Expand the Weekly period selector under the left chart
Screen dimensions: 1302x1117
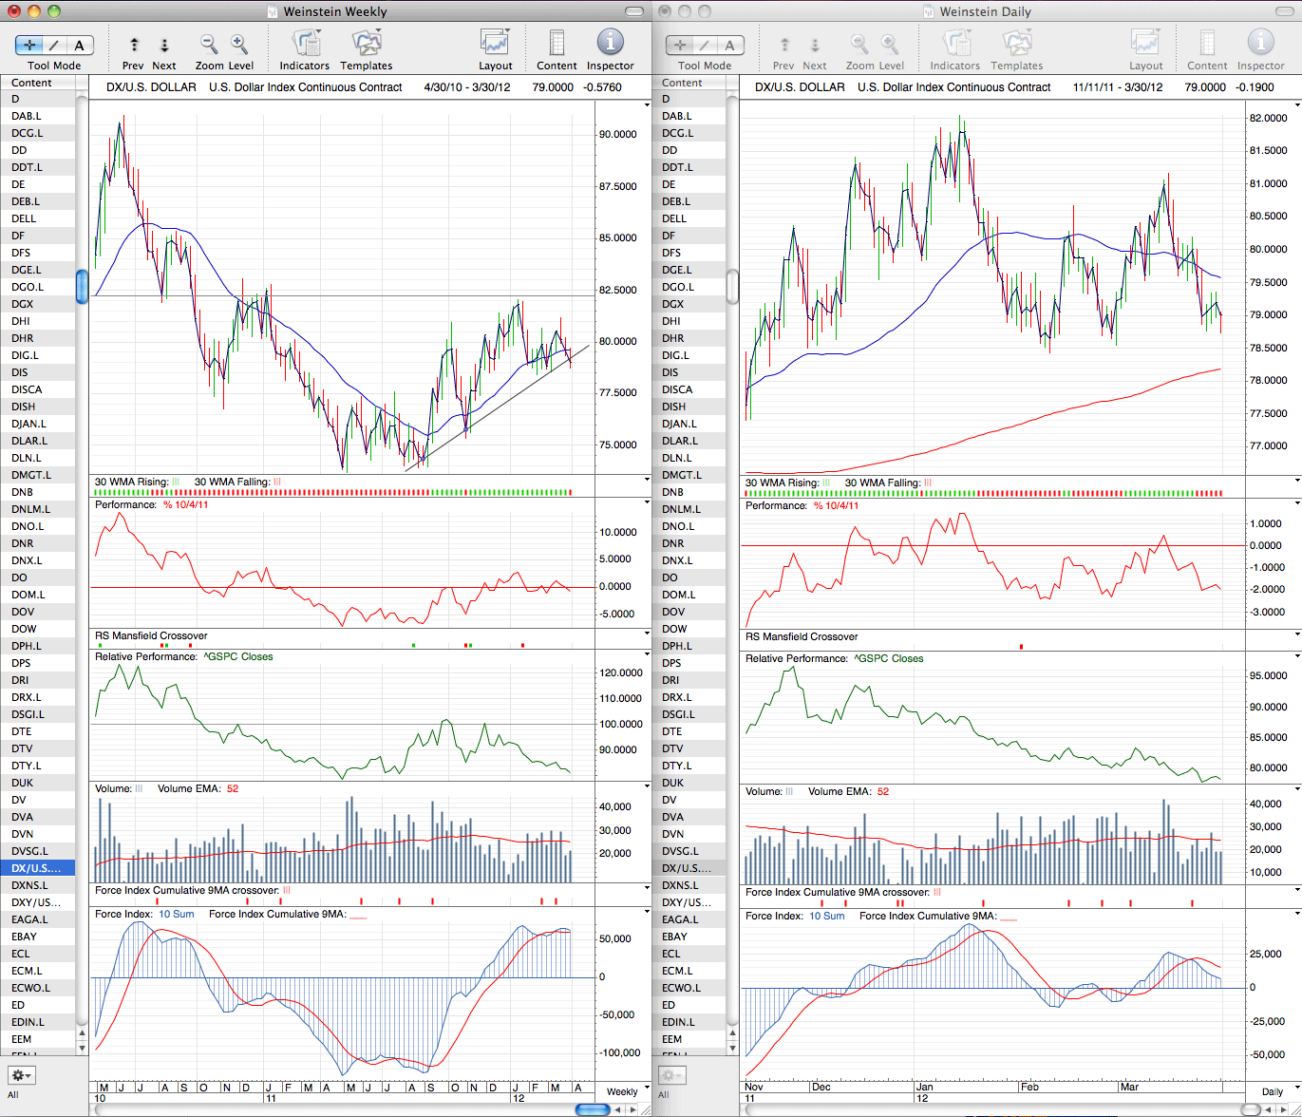pos(622,1091)
